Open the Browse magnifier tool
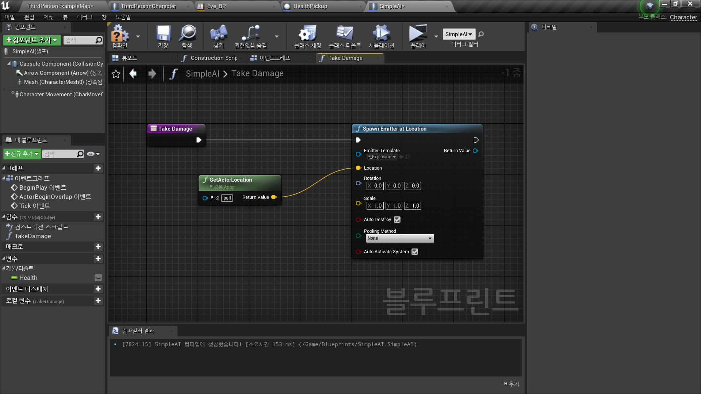 187,34
